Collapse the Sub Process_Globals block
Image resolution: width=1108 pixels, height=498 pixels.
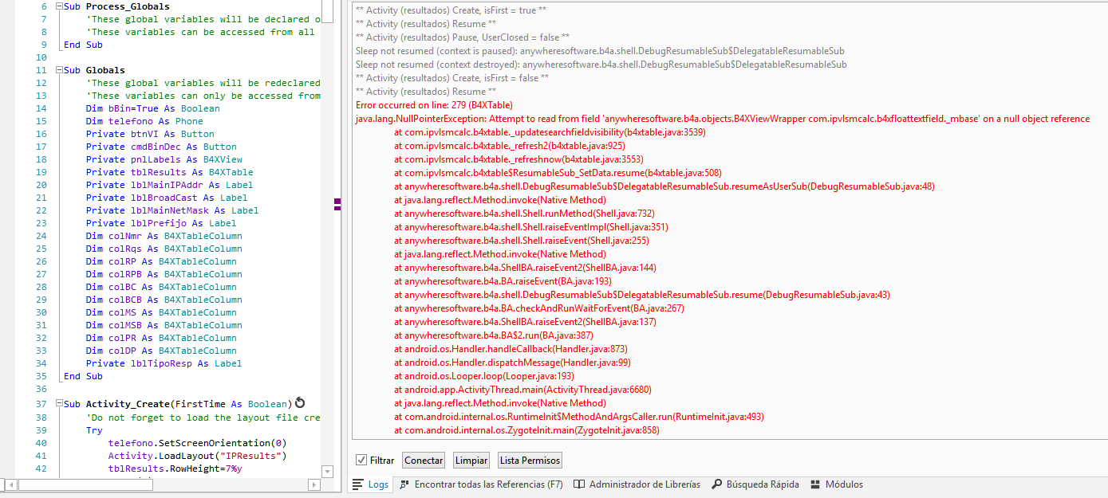[x=58, y=6]
